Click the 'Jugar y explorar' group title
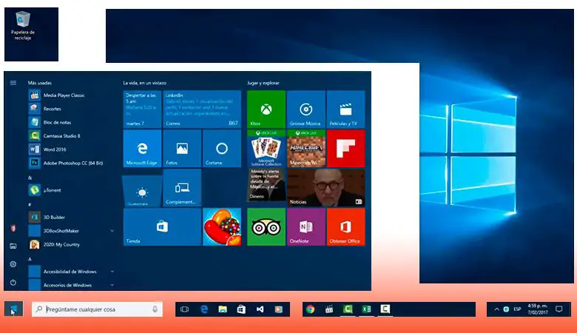This screenshot has height=333, width=577. (263, 83)
